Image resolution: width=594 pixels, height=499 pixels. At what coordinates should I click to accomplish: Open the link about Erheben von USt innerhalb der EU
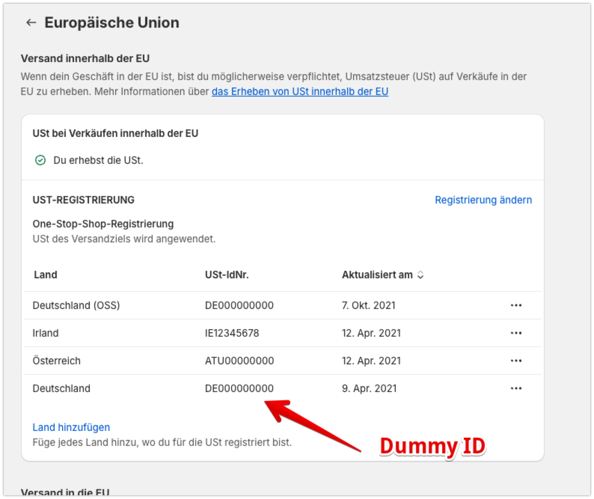300,92
